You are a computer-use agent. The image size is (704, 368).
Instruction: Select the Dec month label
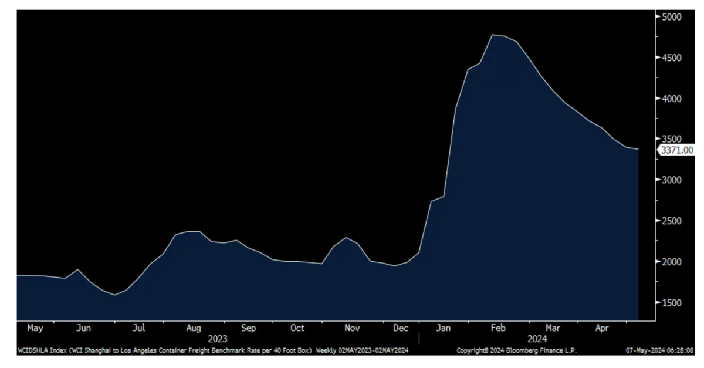401,329
